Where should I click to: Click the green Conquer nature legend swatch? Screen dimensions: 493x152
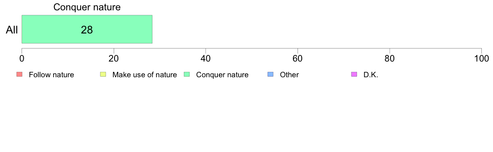pyautogui.click(x=186, y=74)
